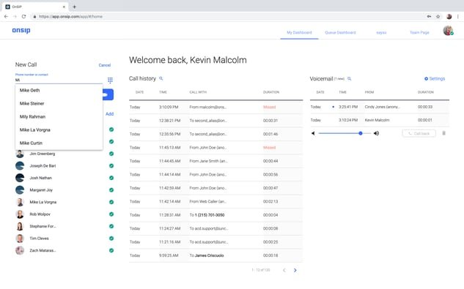Choose Mike La Vorgna from the suggestion dropdown
The width and height of the screenshot is (464, 289).
(x=59, y=130)
